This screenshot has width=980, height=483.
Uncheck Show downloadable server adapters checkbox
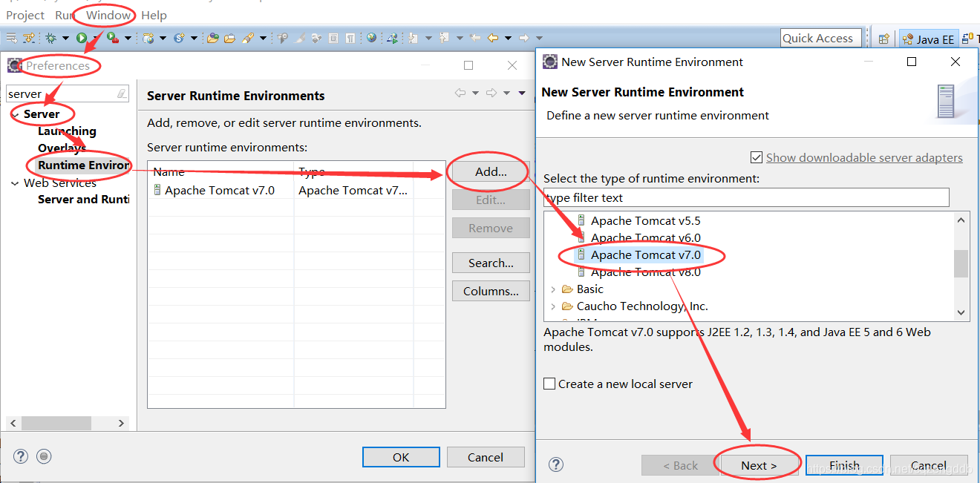tap(756, 157)
